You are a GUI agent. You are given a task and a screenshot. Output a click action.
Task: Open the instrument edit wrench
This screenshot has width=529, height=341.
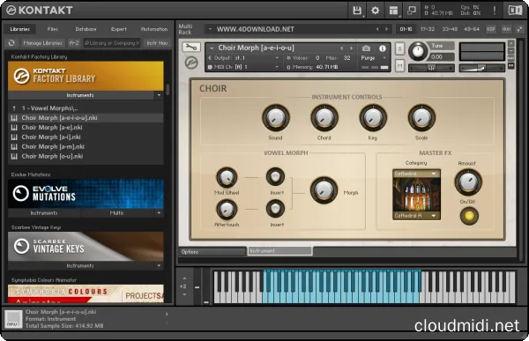tap(191, 48)
